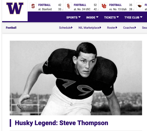Open the football at No. 24 USC score
The height and width of the screenshot is (131, 147).
81,7
